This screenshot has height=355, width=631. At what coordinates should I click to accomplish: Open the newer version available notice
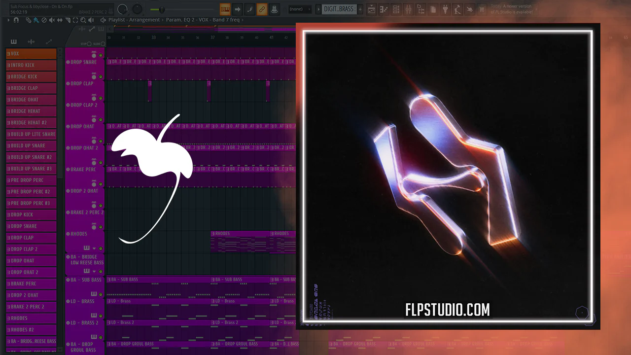point(512,9)
